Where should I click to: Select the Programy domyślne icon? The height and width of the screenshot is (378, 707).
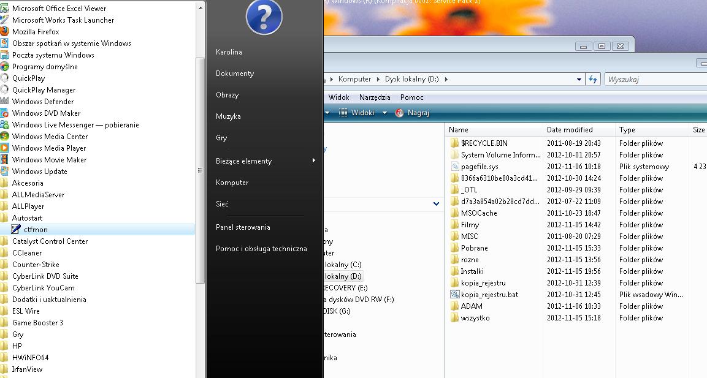coord(4,67)
